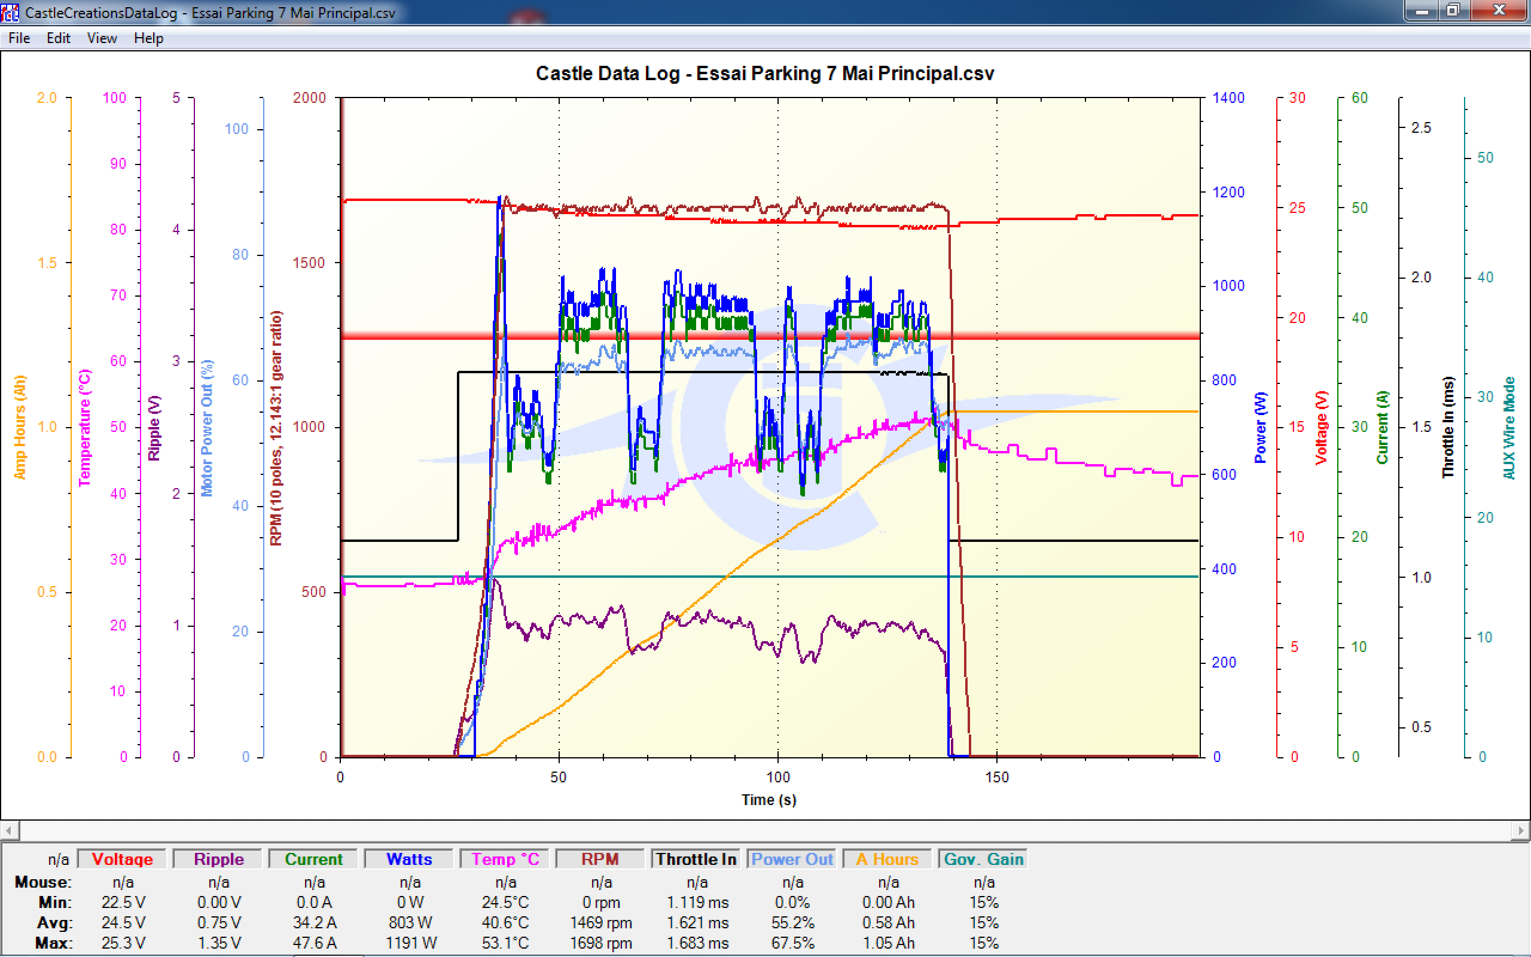The width and height of the screenshot is (1531, 957).
Task: Click the Max Throttle In value 1.683 ms
Action: coord(697,943)
